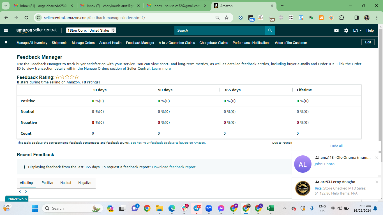Toggle the Chrome side panel icon

pos(357,18)
